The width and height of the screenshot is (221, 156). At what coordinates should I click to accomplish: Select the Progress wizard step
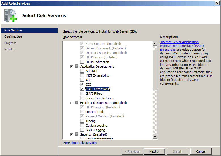[x=10, y=43]
